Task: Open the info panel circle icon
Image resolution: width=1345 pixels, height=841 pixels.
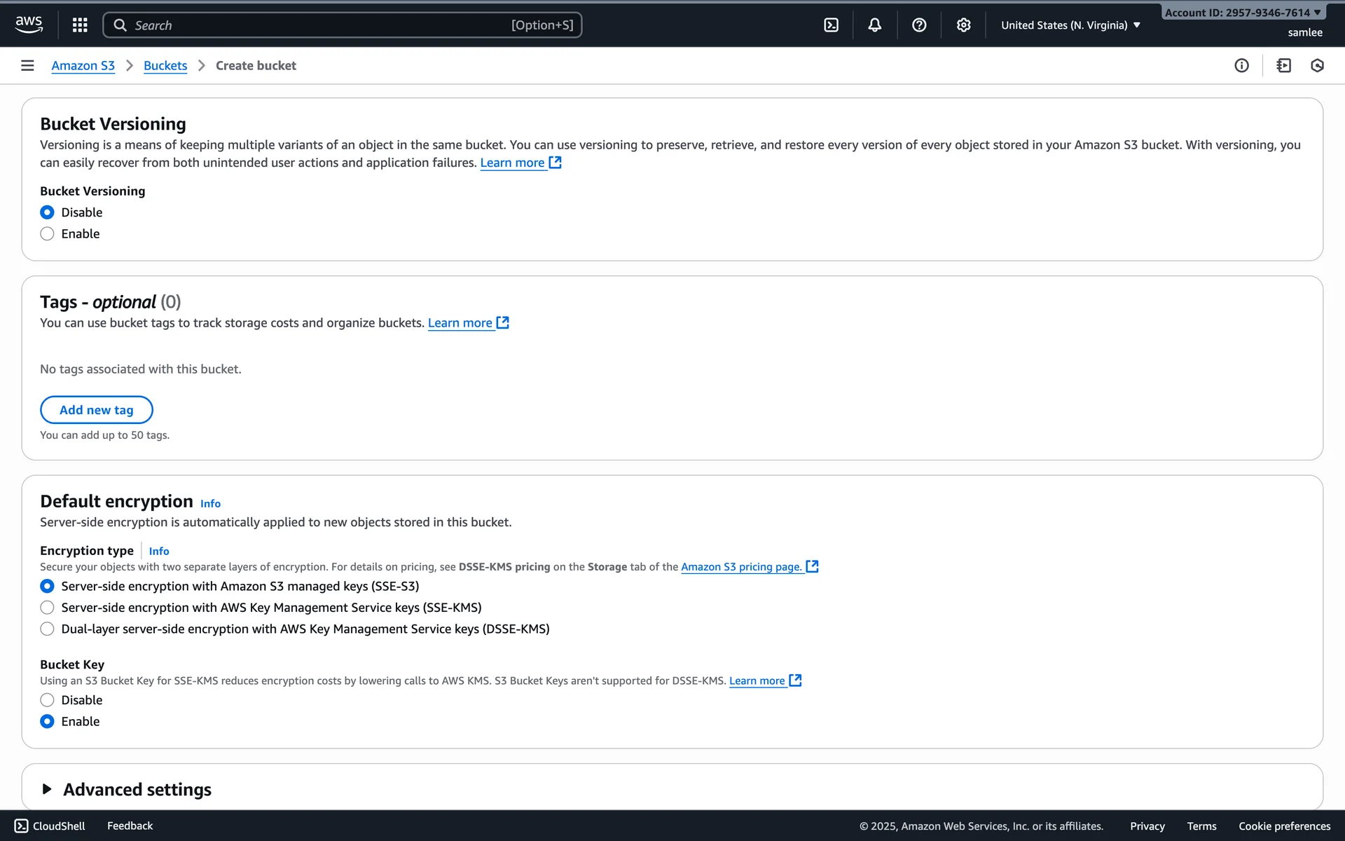Action: 1241,65
